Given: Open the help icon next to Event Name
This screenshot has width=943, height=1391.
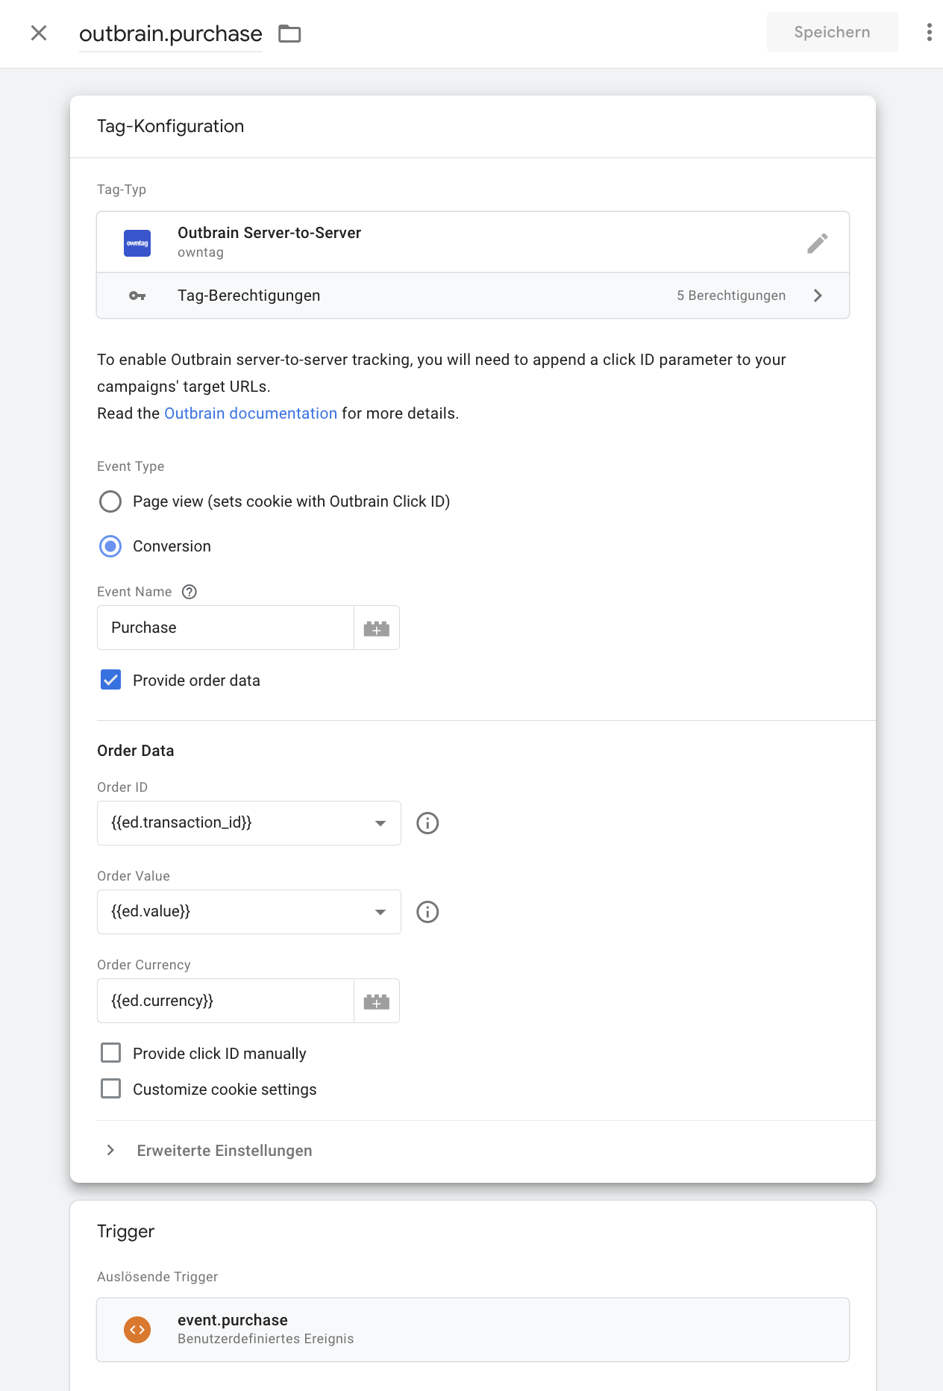Looking at the screenshot, I should 189,592.
